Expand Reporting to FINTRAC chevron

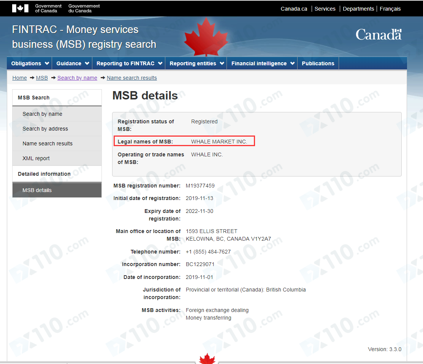160,63
